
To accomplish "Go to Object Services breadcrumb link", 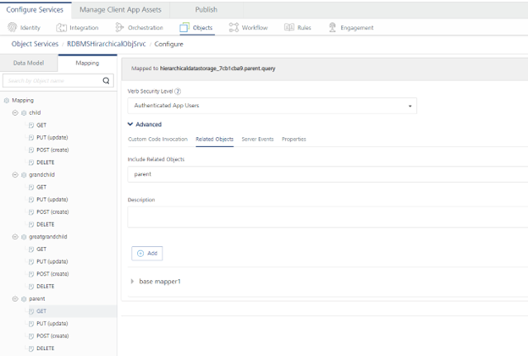I will [35, 44].
